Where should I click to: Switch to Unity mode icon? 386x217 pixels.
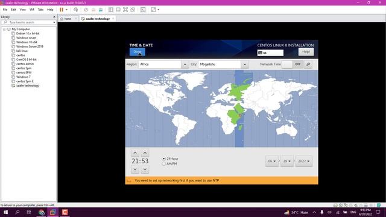click(133, 10)
